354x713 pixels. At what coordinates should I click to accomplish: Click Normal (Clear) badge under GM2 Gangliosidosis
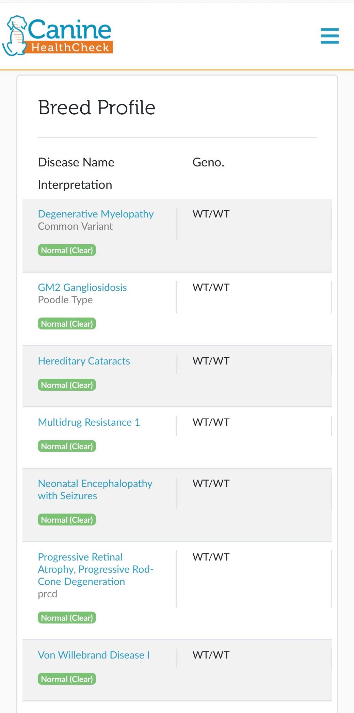click(67, 324)
